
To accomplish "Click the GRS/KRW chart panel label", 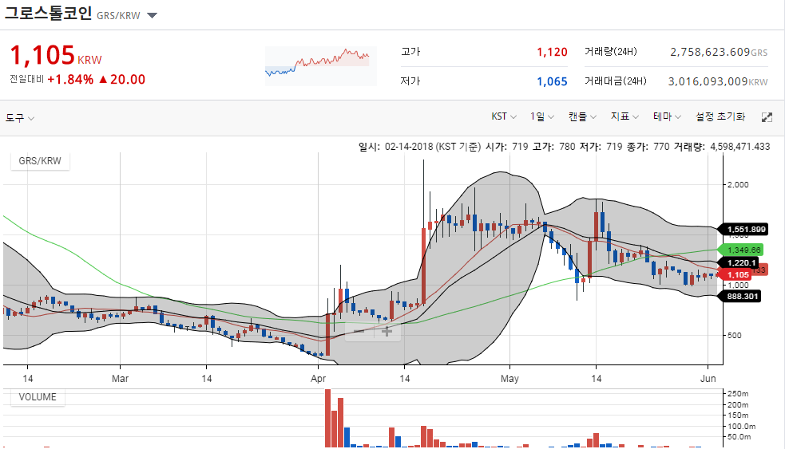I will [x=40, y=161].
